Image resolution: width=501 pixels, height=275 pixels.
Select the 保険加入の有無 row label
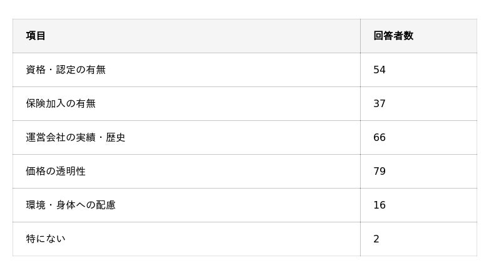(x=61, y=103)
